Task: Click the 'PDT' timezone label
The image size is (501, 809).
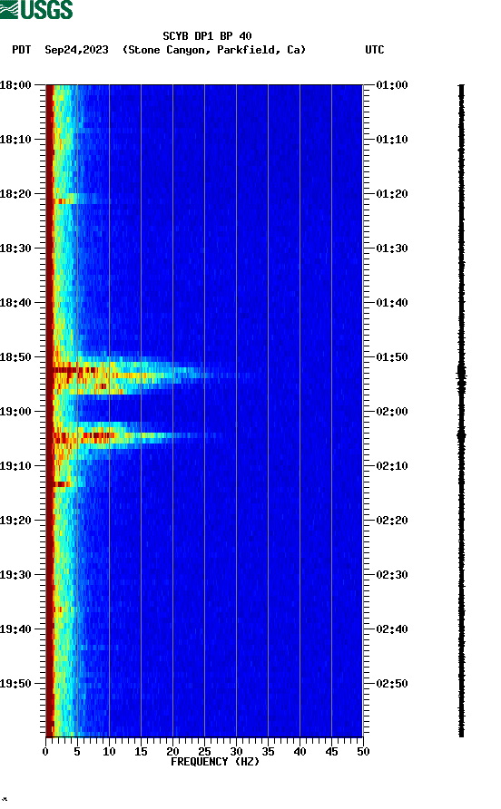Action: pyautogui.click(x=21, y=50)
